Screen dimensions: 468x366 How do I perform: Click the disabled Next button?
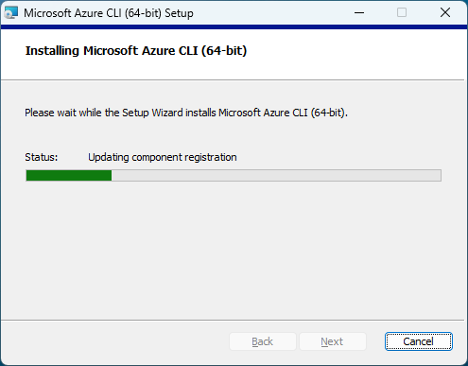(332, 341)
